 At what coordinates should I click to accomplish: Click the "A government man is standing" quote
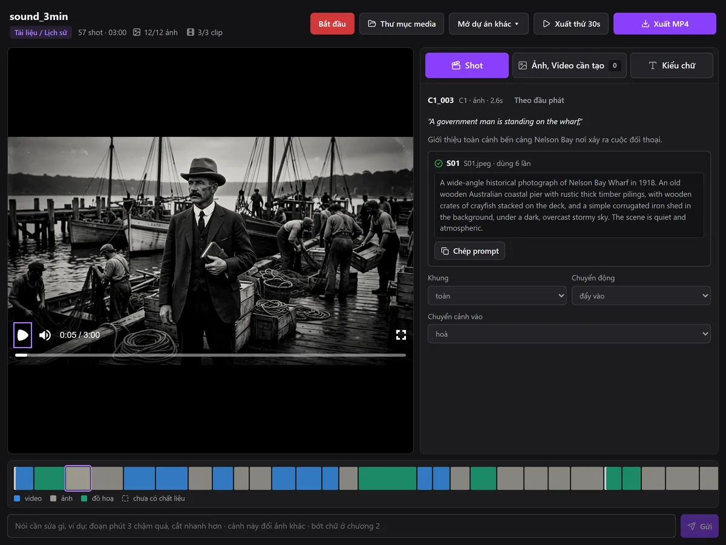(x=505, y=122)
